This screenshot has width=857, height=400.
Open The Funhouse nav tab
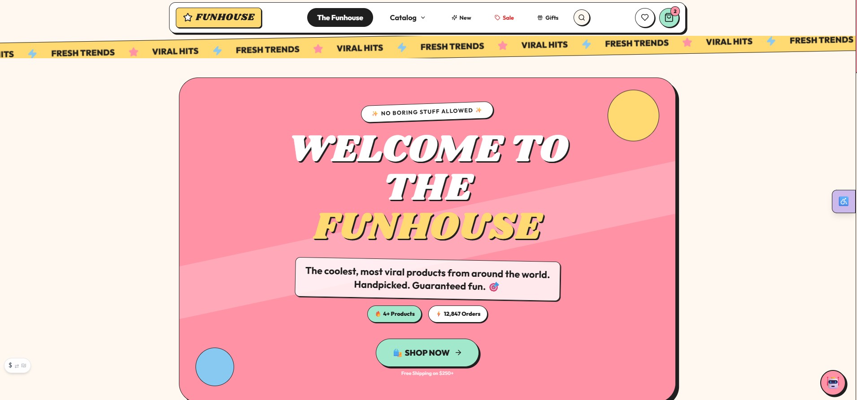(x=340, y=17)
